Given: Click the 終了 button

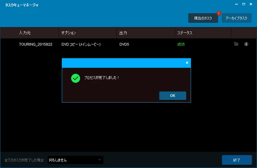Looking at the screenshot, I should click(x=237, y=160).
